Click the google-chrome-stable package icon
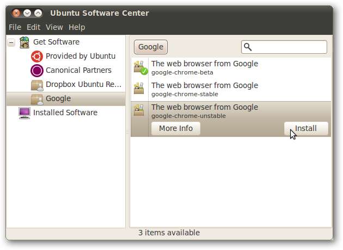343x250 pixels. (139, 89)
